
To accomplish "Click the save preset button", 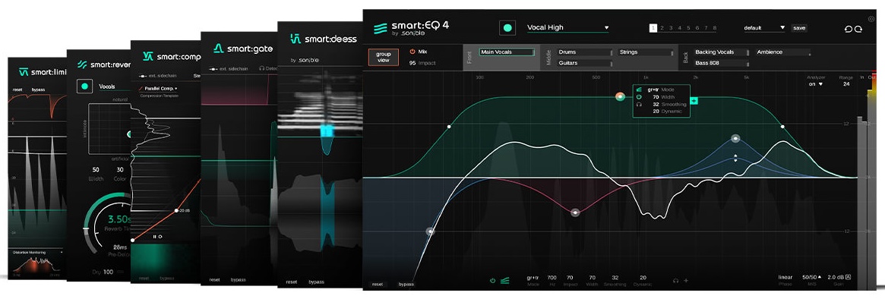I will click(798, 27).
